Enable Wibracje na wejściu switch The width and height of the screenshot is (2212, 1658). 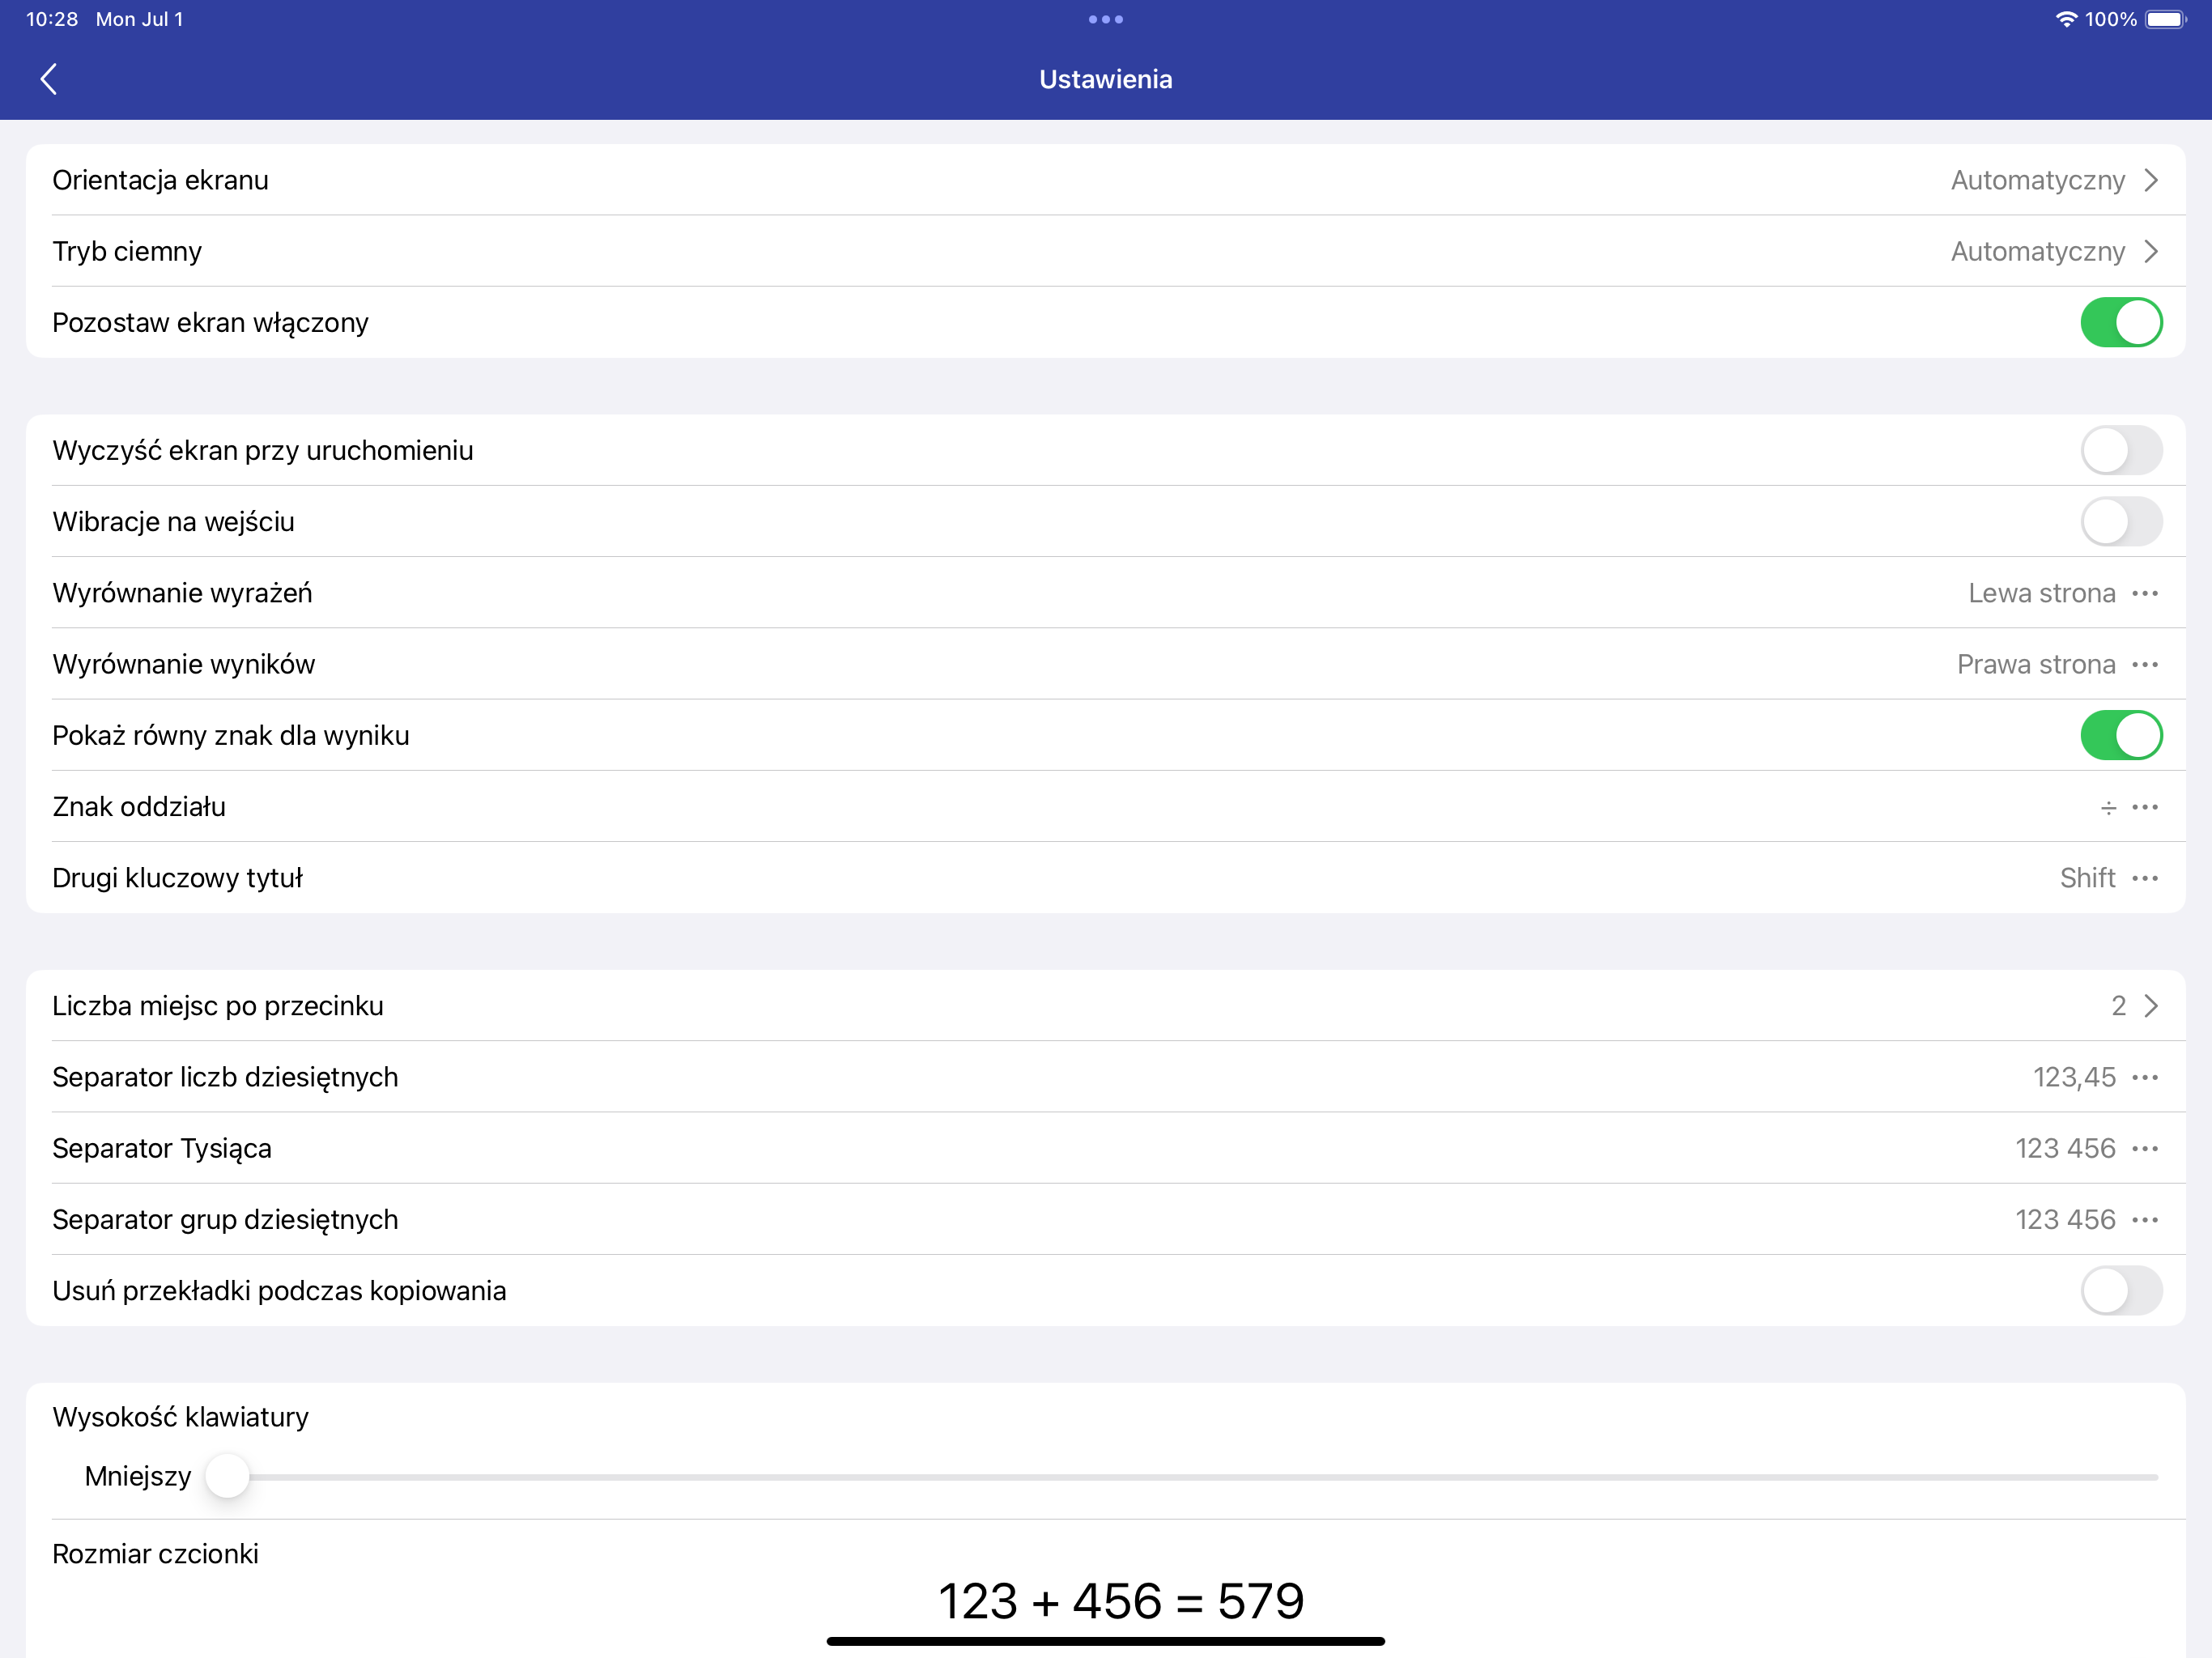[x=2121, y=521]
